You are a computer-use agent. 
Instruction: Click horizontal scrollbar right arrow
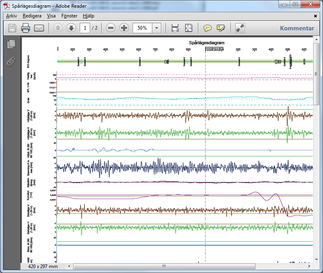(x=310, y=266)
